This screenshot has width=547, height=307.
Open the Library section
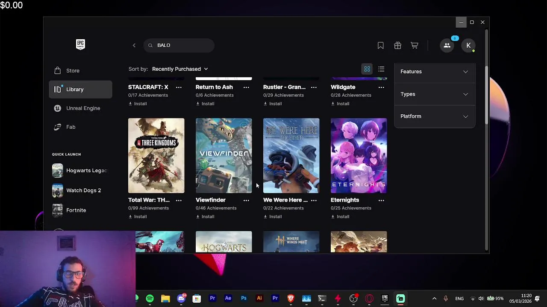[x=80, y=89]
